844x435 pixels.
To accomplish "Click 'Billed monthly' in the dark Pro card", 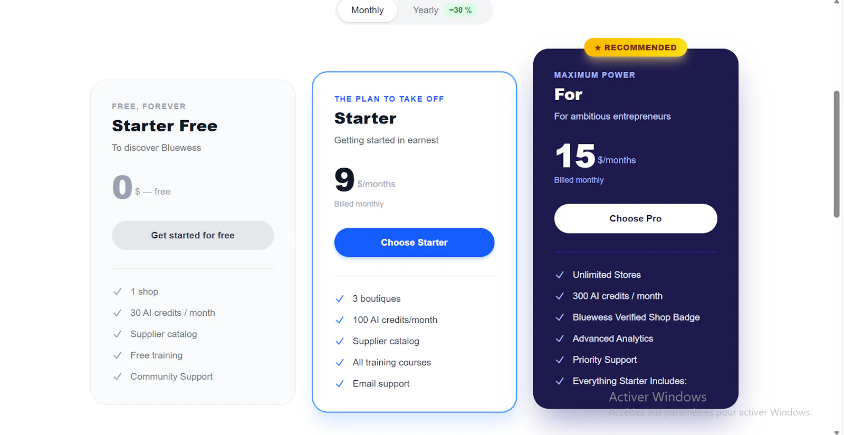I will point(579,180).
